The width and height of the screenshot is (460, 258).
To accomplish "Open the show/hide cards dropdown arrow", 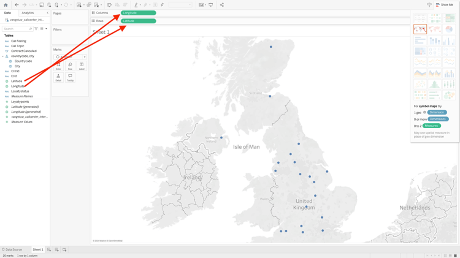I will [205, 5].
